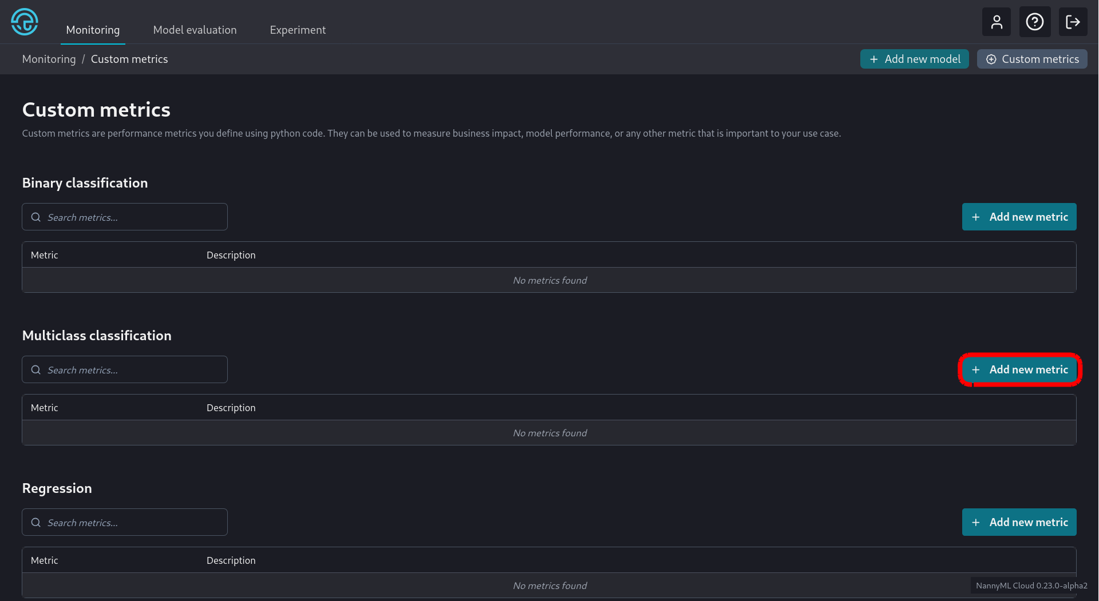Click the logout icon
Screen dimensions: 1099x601
tap(1073, 22)
